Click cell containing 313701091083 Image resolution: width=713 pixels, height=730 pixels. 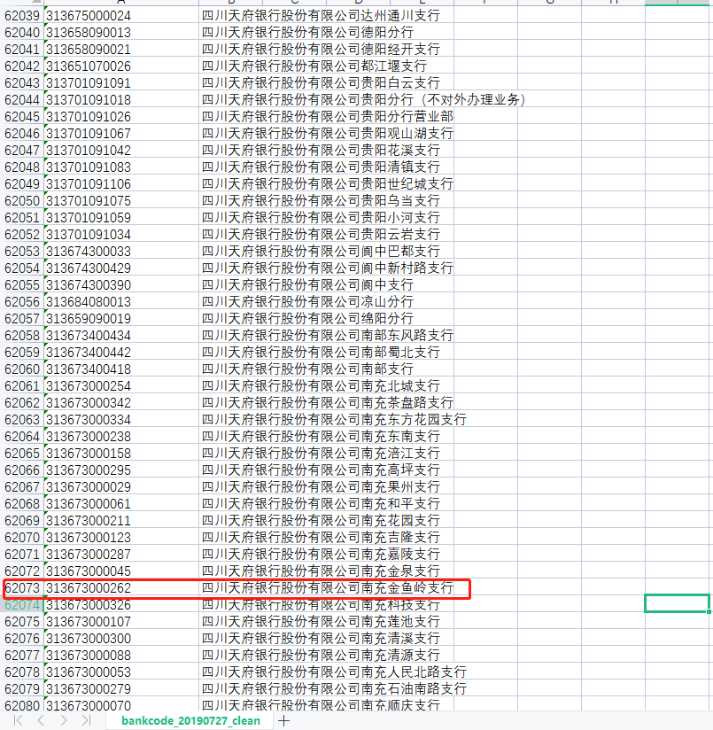coord(121,167)
